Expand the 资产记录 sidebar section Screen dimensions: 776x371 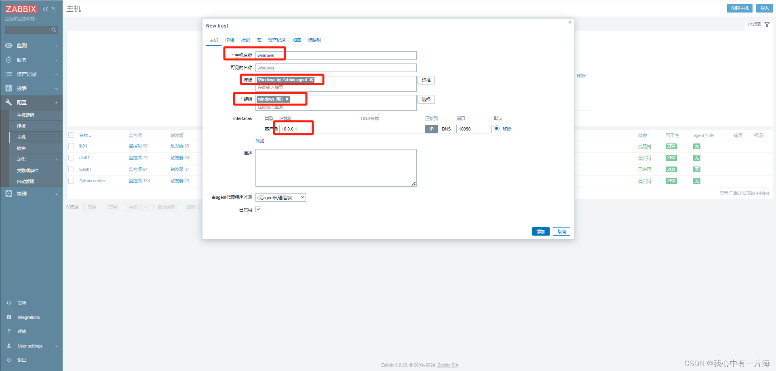57,74
